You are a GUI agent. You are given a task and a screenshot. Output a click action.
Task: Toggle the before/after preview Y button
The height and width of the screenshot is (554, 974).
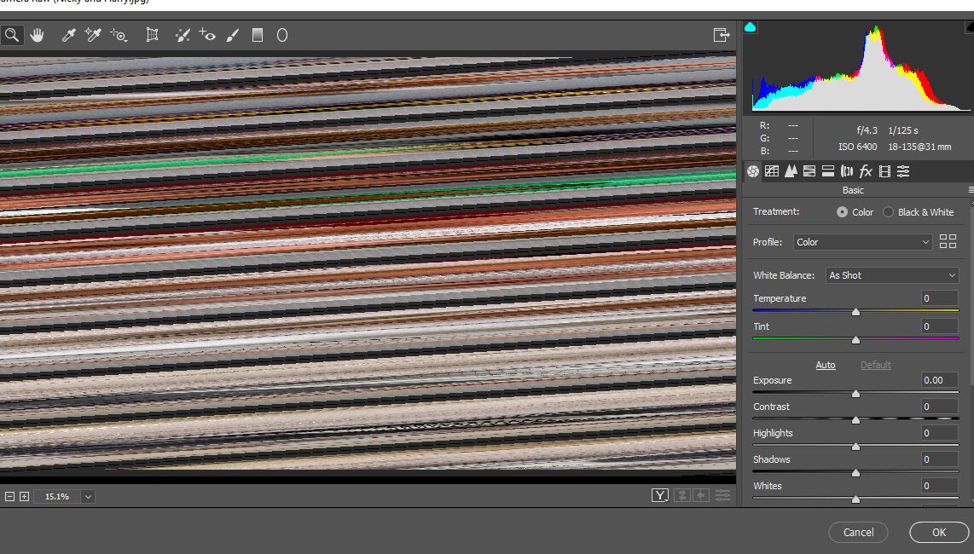click(x=659, y=495)
